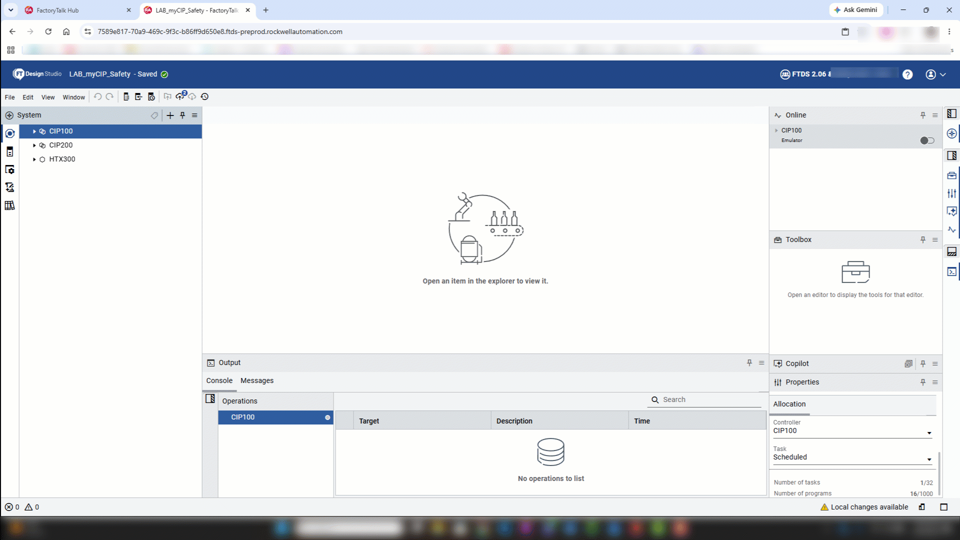This screenshot has width=960, height=540.
Task: Open the Properties sliders icon in right sidebar
Action: click(x=952, y=193)
